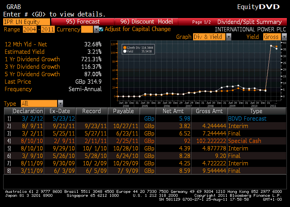
Task: Click the EquityDVD title
Action: click(x=258, y=7)
